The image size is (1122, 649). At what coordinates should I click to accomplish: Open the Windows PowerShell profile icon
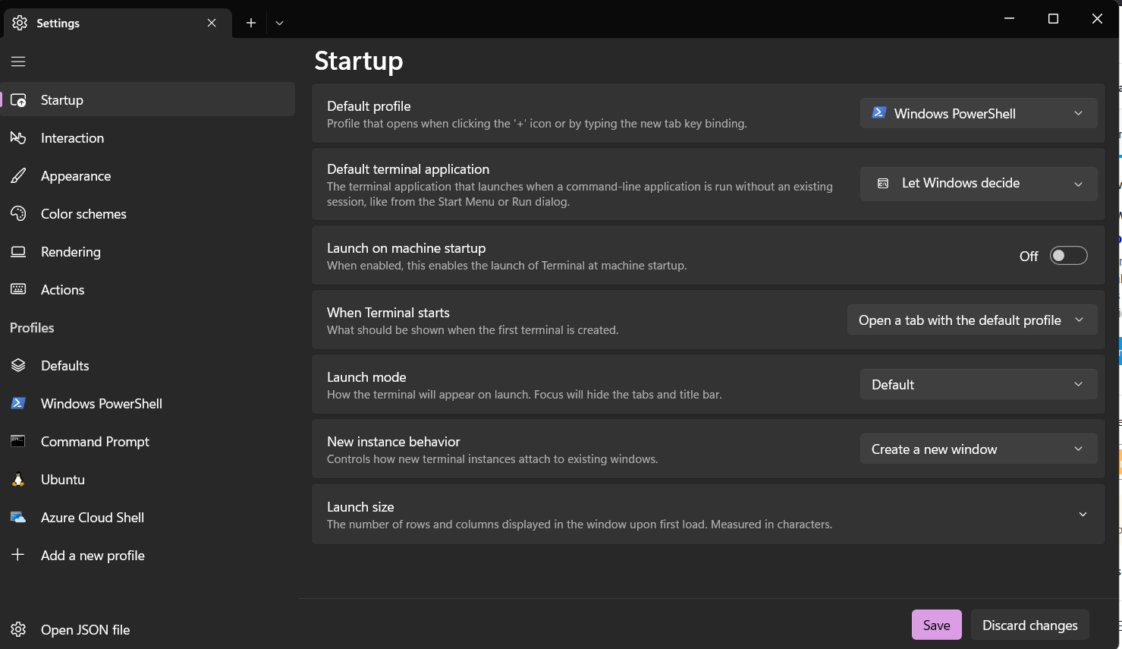(17, 403)
